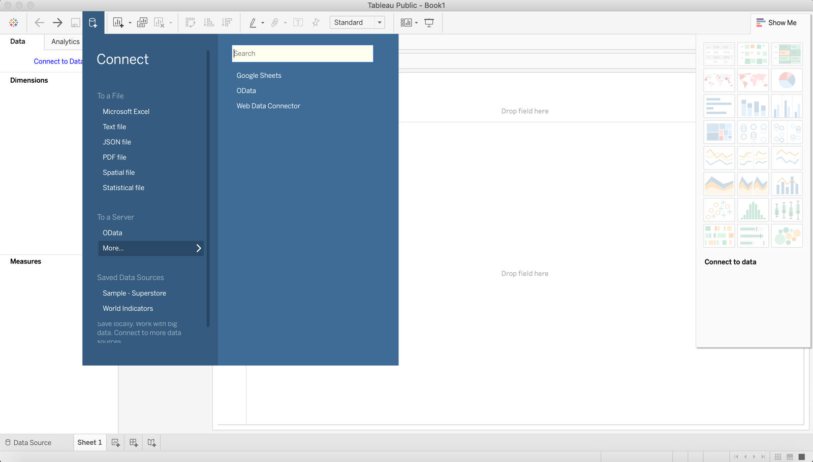Click the Duplicate sheet toolbar icon

142,22
